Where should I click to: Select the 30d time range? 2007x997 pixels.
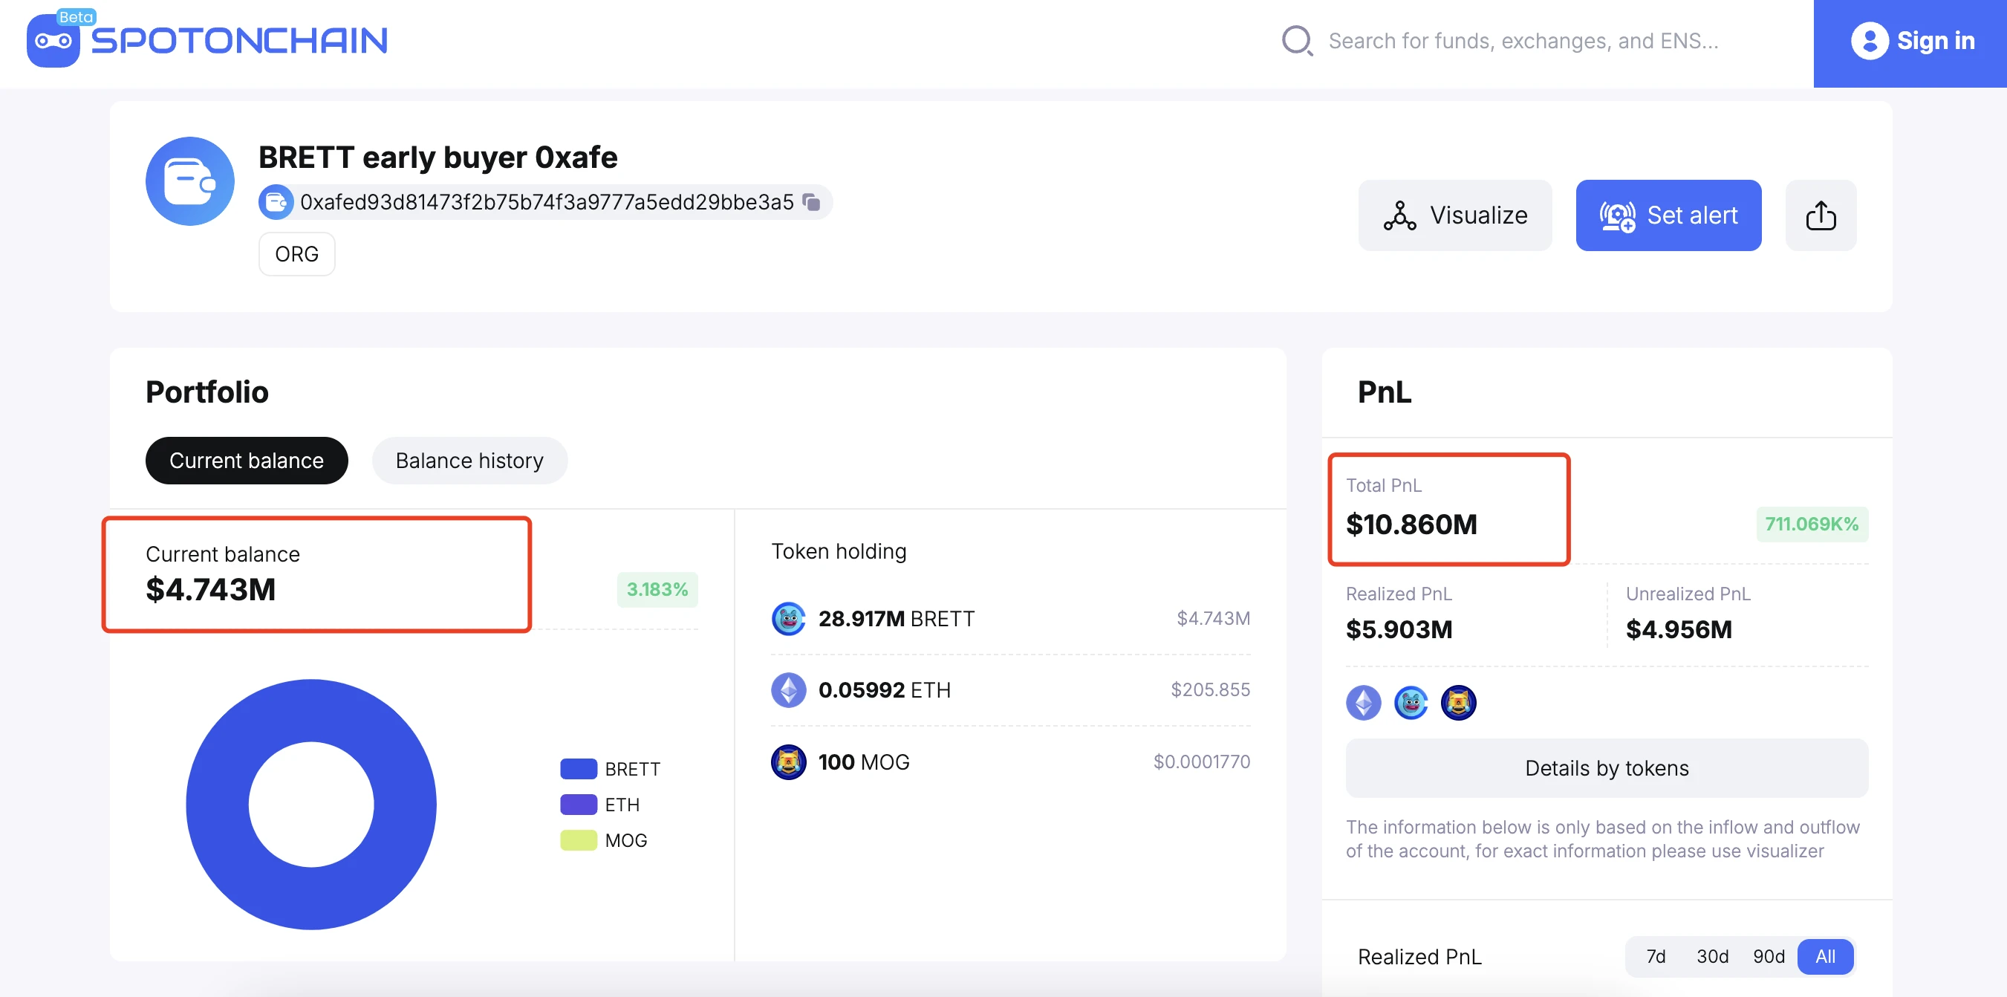[1711, 956]
